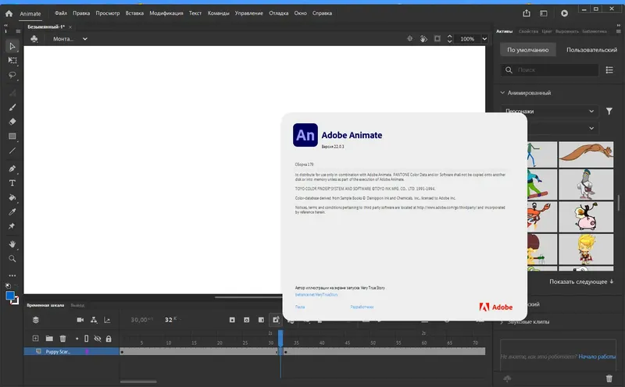Viewport: 625px width, 387px height.
Task: Select the Selection arrow tool
Action: pyautogui.click(x=12, y=46)
